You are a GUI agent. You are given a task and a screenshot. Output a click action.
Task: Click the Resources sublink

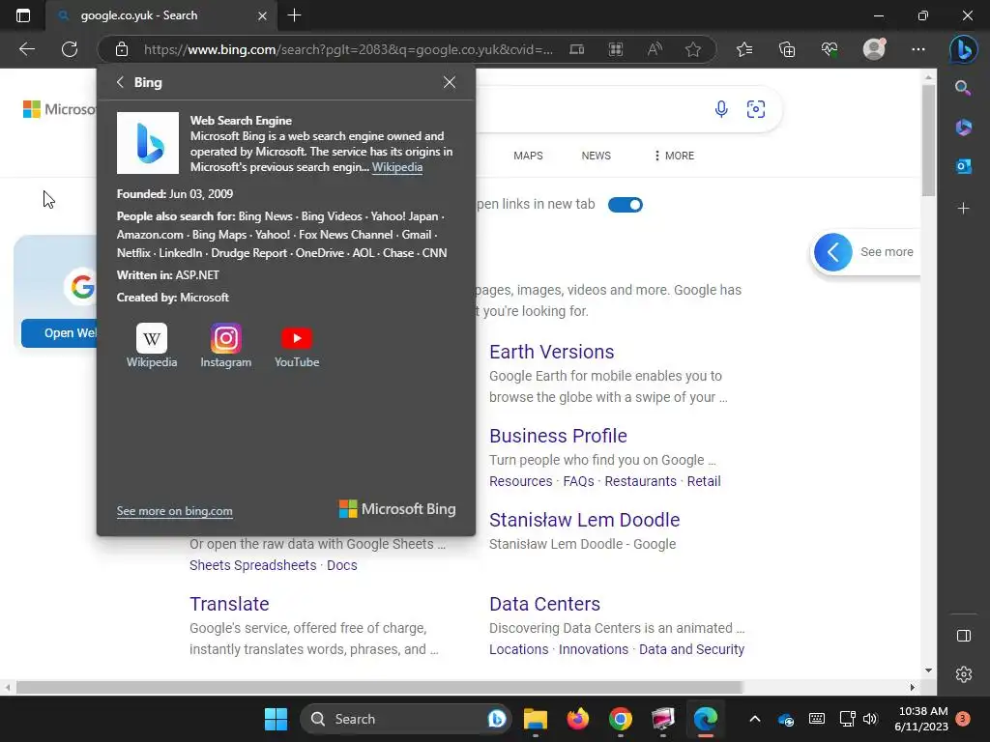pos(520,481)
